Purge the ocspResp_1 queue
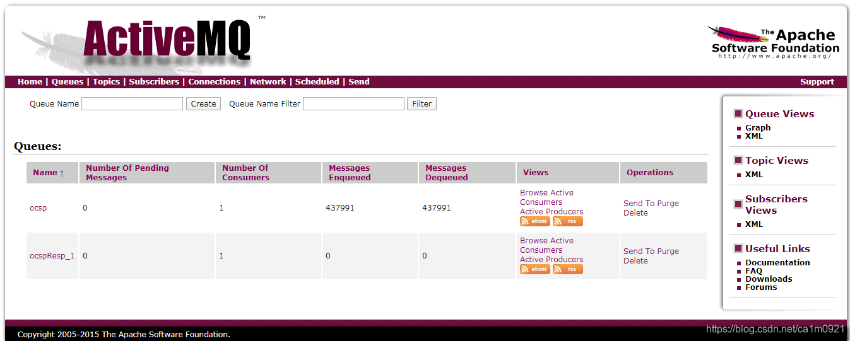The height and width of the screenshot is (341, 850). point(668,251)
